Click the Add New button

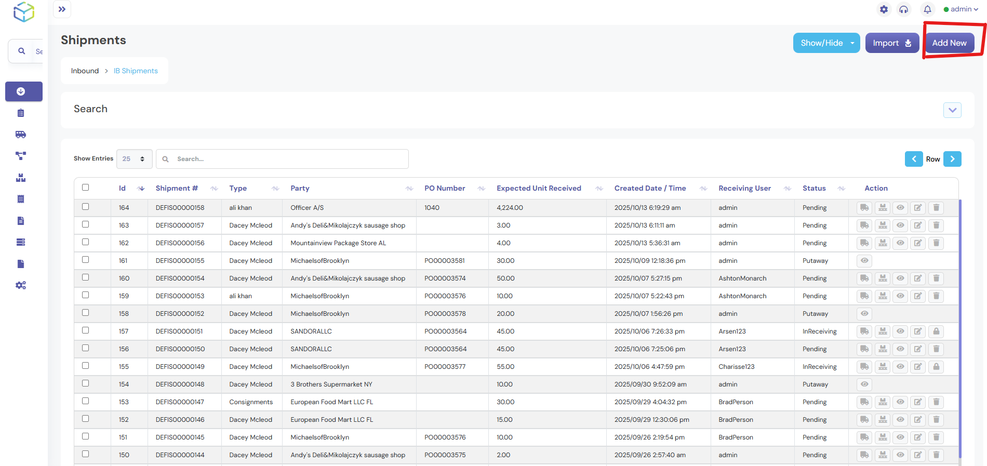949,43
